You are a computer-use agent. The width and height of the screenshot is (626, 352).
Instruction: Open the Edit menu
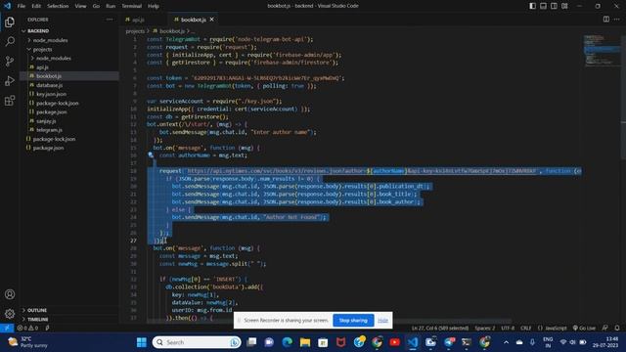coord(36,6)
